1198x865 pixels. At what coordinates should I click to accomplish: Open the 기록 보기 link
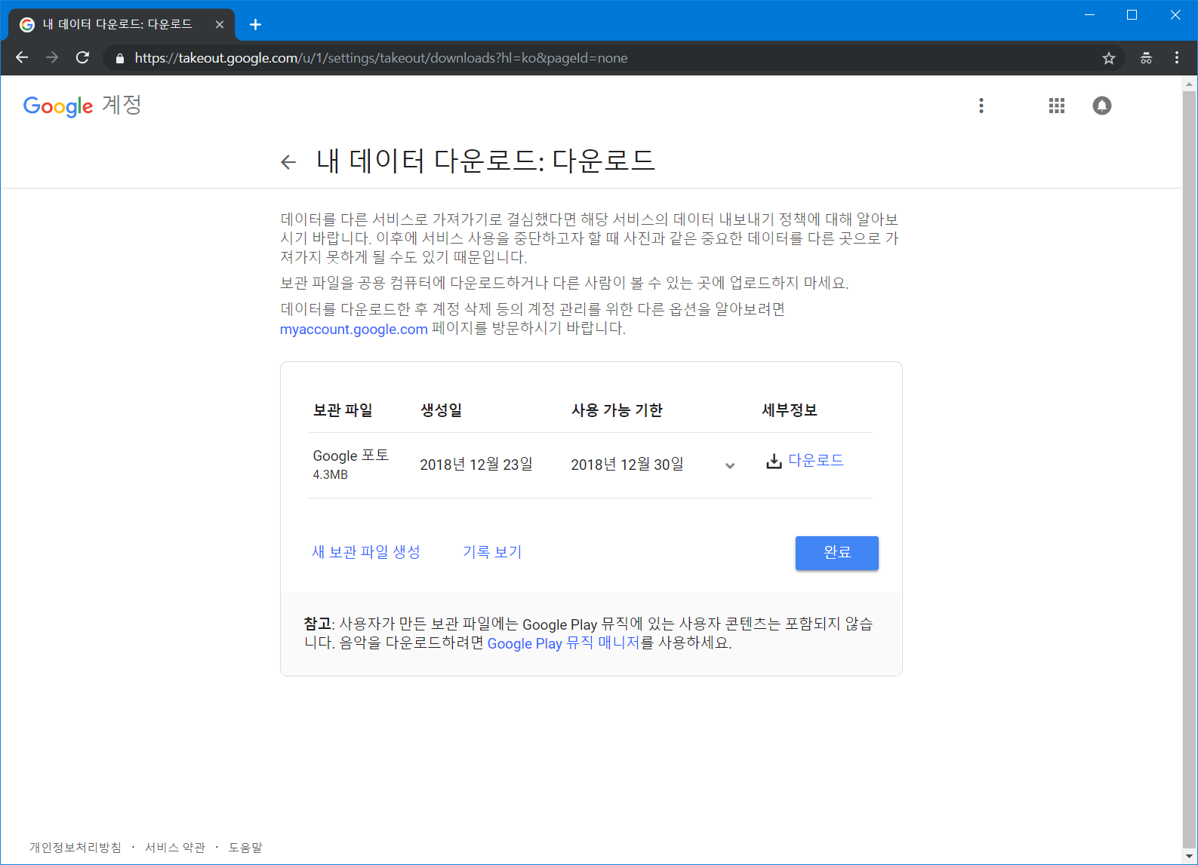point(492,552)
